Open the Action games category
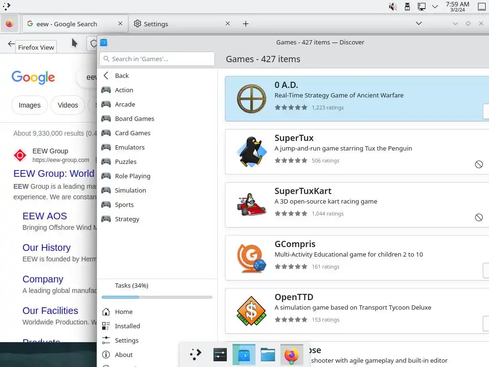 [x=157, y=90]
